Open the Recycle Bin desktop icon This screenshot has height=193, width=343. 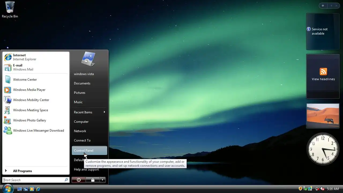10,10
